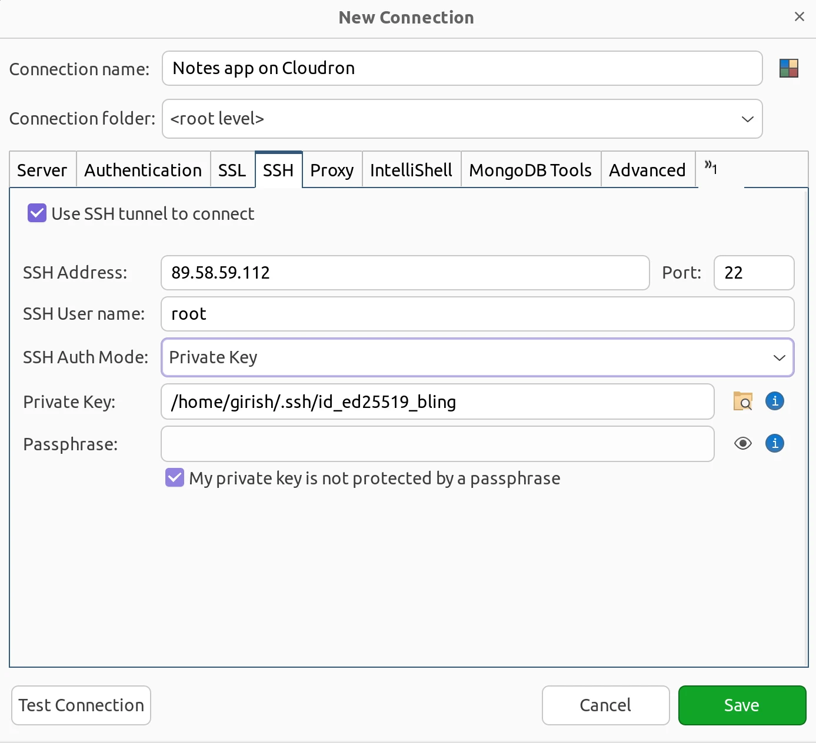Open the Advanced tab
The image size is (816, 743).
647,170
